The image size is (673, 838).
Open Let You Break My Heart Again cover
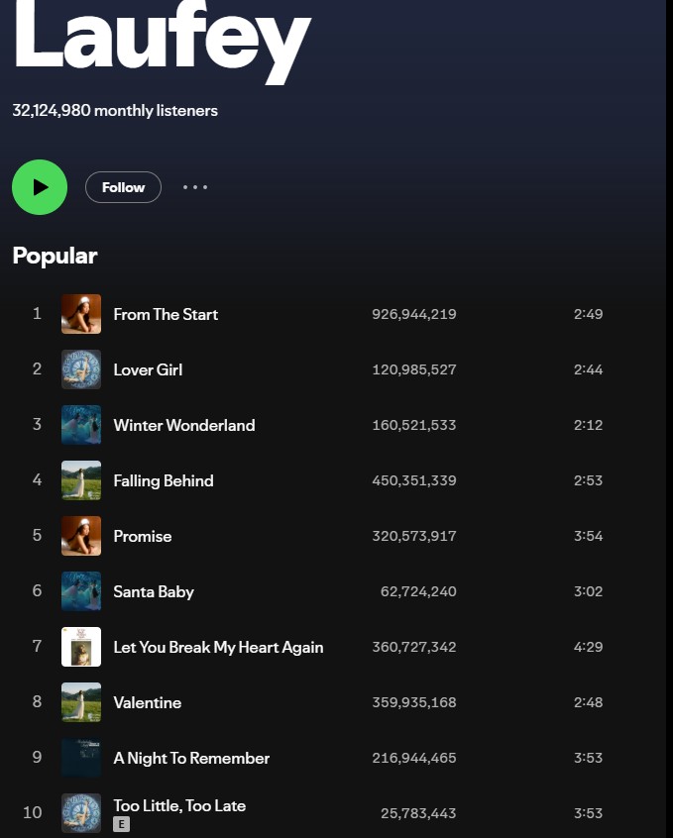81,647
